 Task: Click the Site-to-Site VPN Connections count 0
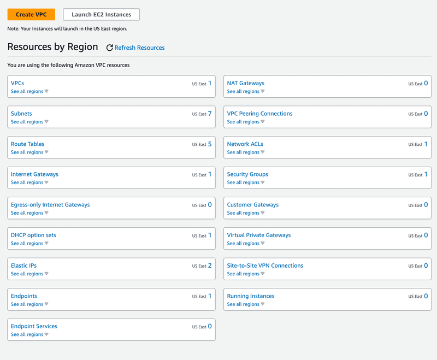[426, 265]
